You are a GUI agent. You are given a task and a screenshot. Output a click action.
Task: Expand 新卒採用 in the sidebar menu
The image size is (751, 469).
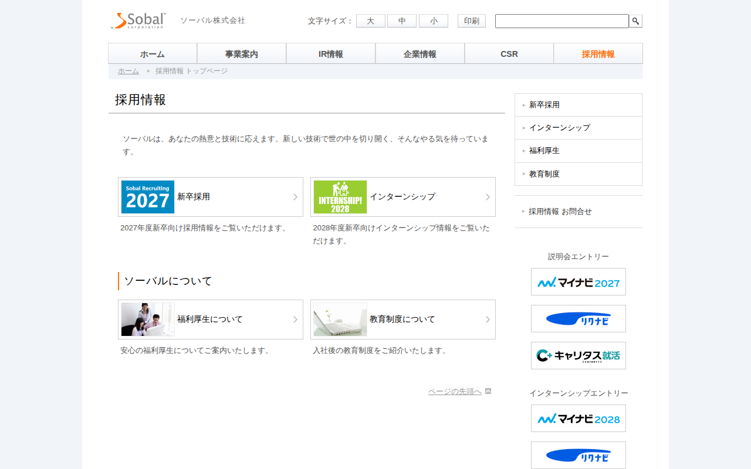[544, 105]
